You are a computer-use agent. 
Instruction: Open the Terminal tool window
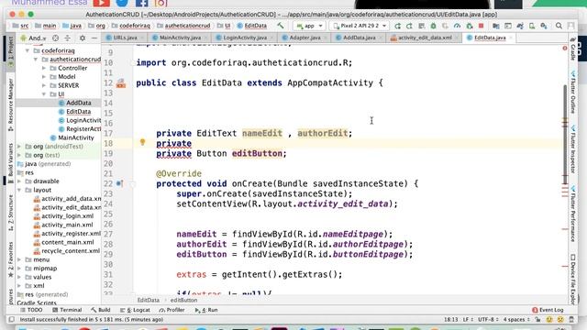(67, 310)
